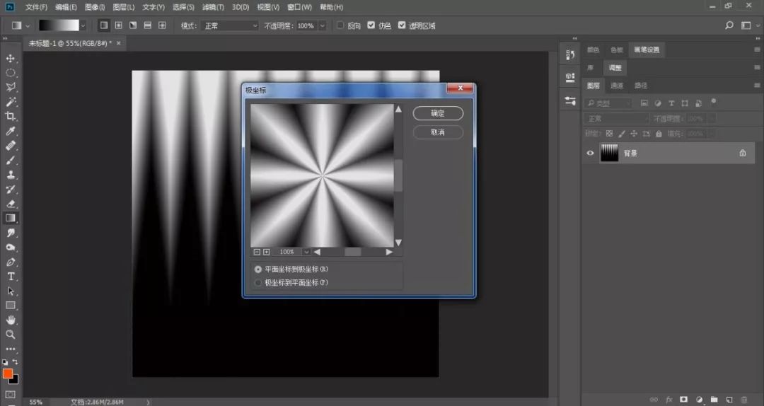
Task: Select the Eyedropper tool
Action: point(11,131)
